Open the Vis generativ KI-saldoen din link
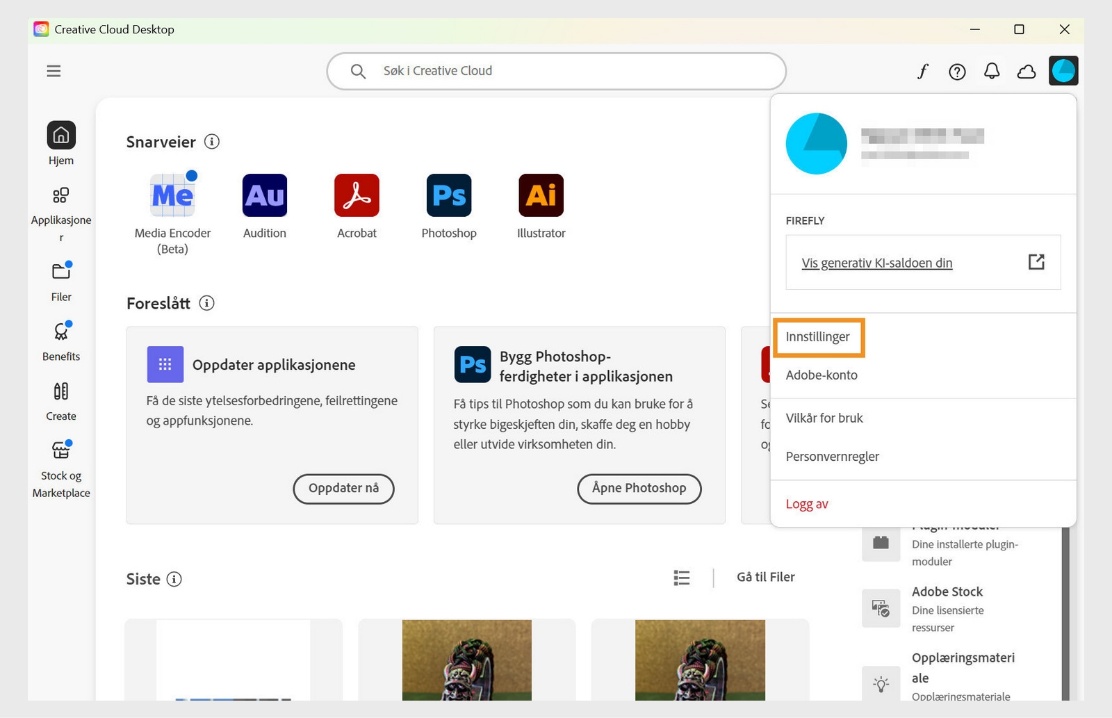 [877, 263]
